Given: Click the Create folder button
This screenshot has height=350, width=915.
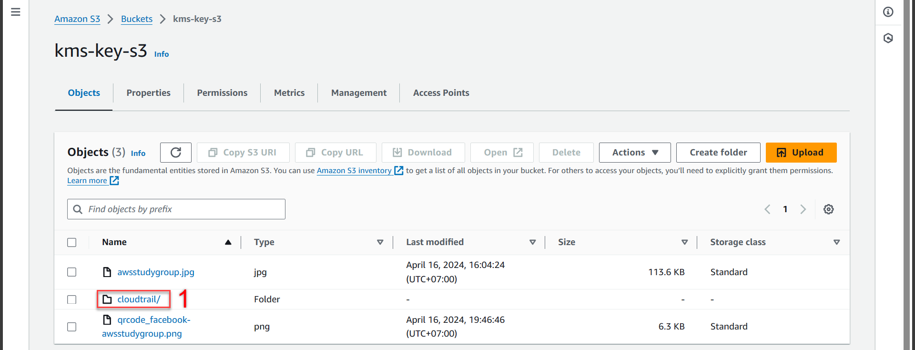Looking at the screenshot, I should pos(718,153).
